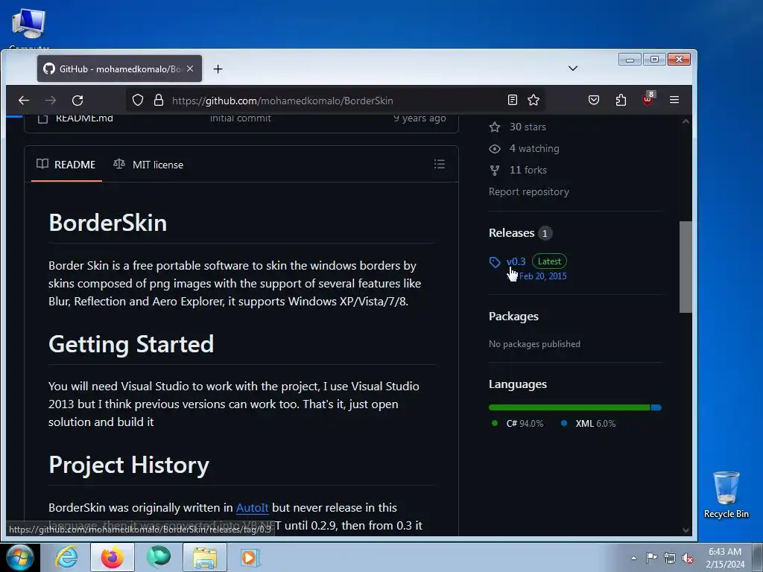Click the 11 forks link
This screenshot has width=763, height=572.
coord(528,170)
